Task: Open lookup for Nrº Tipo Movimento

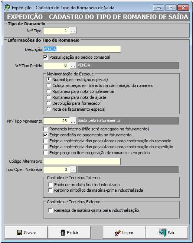Action: [73, 121]
